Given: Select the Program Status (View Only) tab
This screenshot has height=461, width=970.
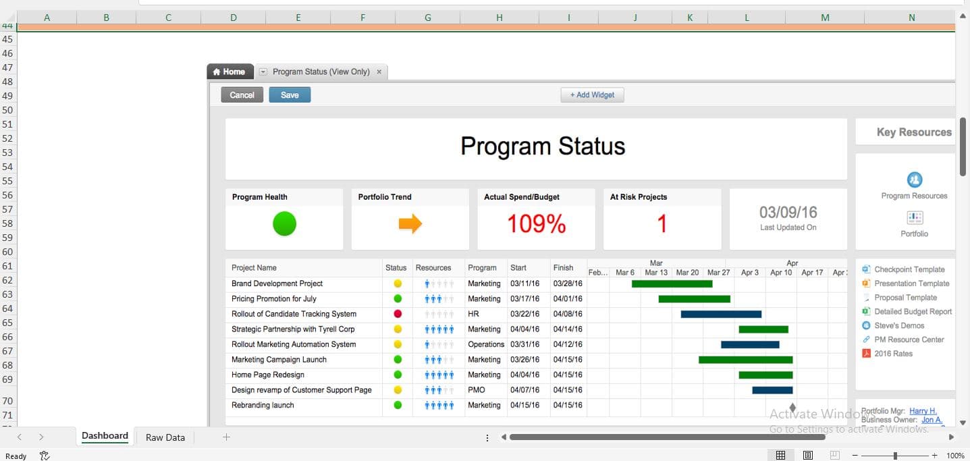Looking at the screenshot, I should [321, 72].
